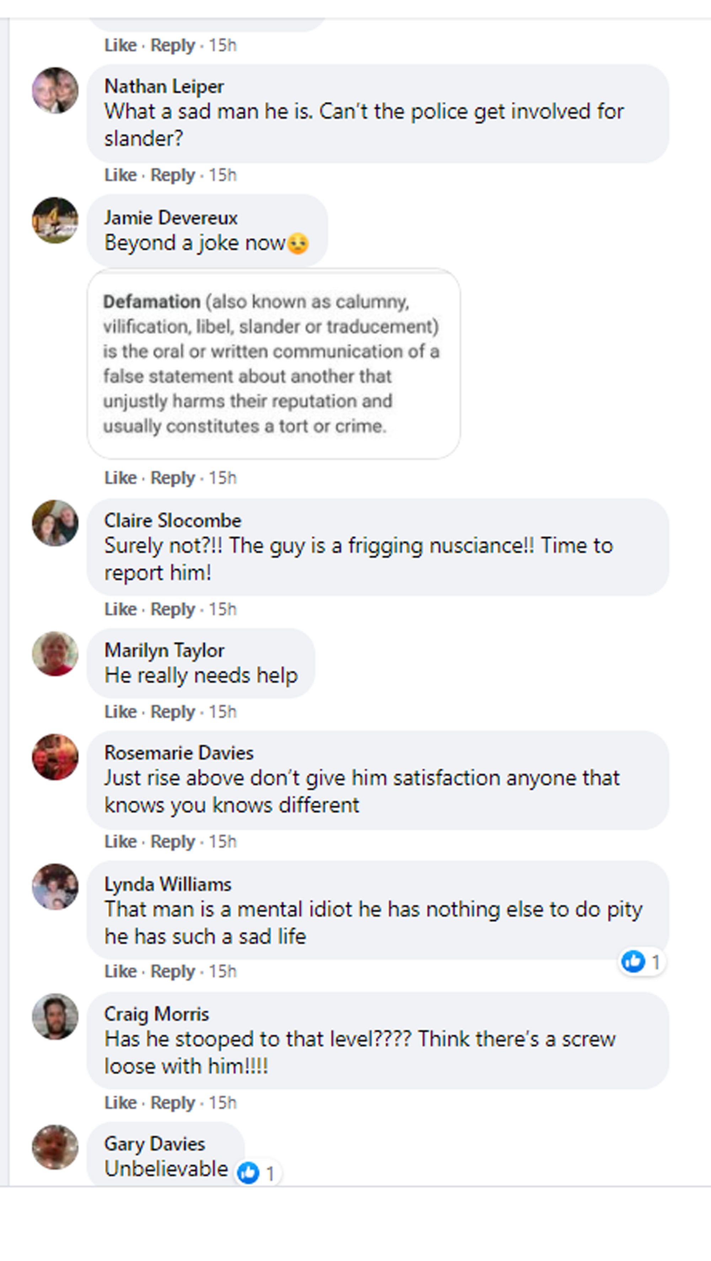The height and width of the screenshot is (1261, 711).
Task: Open Craig Morris's name link
Action: click(156, 1014)
